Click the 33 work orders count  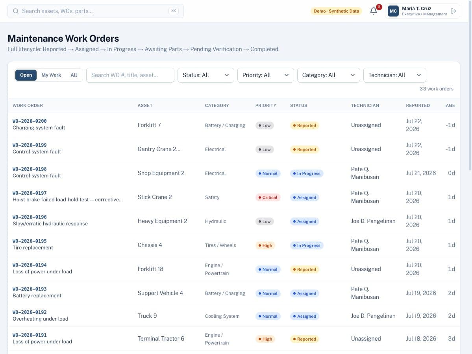(x=437, y=89)
